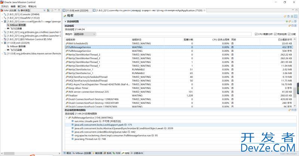Open the 触发器 bottom tab
This screenshot has width=299, height=156.
tap(98, 153)
